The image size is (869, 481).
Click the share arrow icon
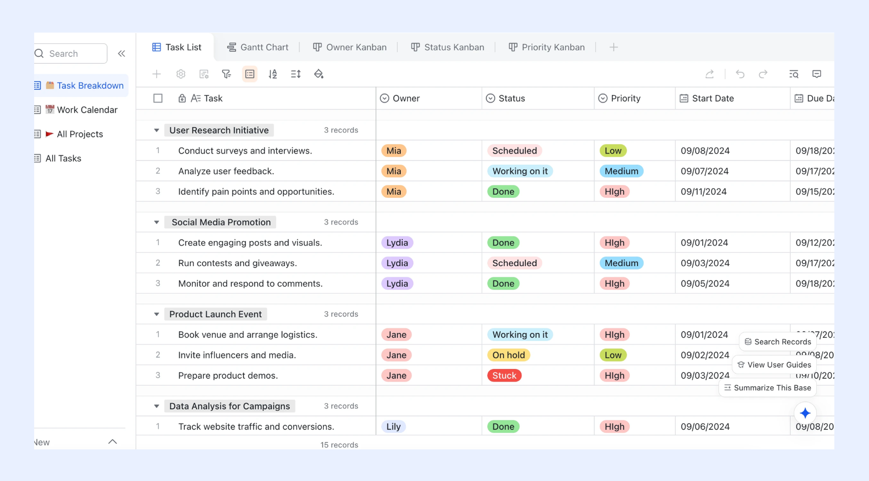click(x=710, y=74)
